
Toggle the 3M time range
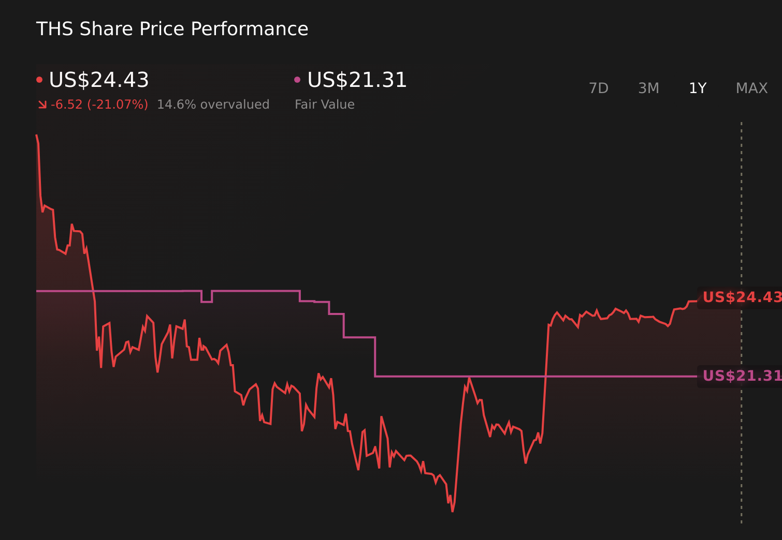(x=648, y=88)
